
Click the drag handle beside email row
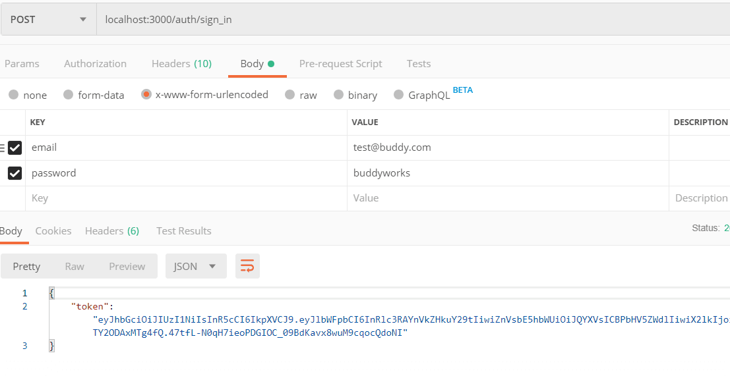(x=3, y=148)
